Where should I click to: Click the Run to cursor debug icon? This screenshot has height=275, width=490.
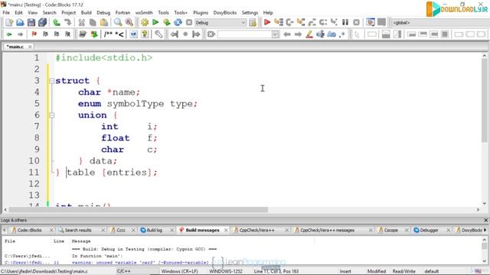click(x=278, y=22)
